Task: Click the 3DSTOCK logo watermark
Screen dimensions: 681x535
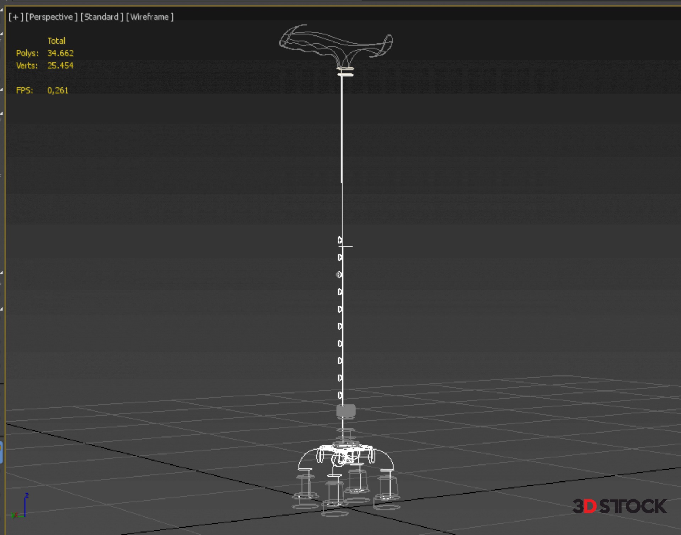Action: point(619,506)
